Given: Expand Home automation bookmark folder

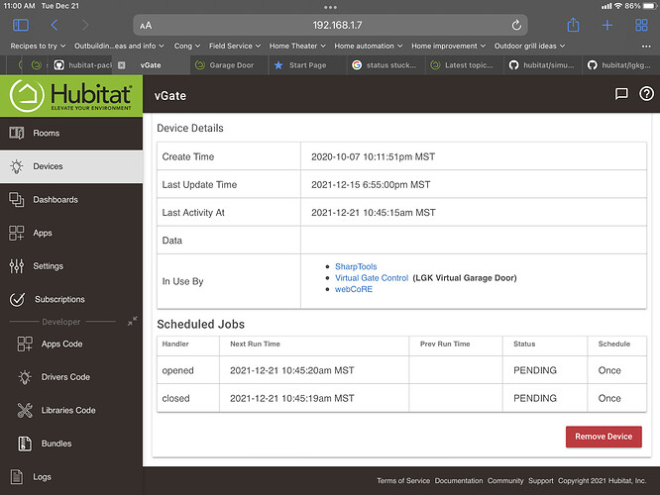Looking at the screenshot, I should point(369,46).
